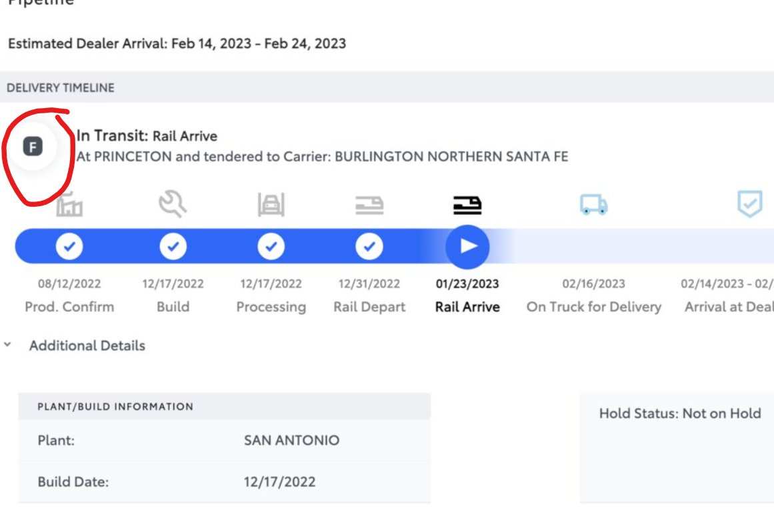Click the black Rail Arrive train icon
This screenshot has height=515, width=774.
click(x=467, y=205)
